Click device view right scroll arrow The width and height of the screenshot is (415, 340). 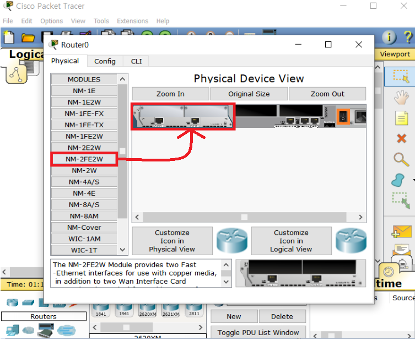[360, 217]
